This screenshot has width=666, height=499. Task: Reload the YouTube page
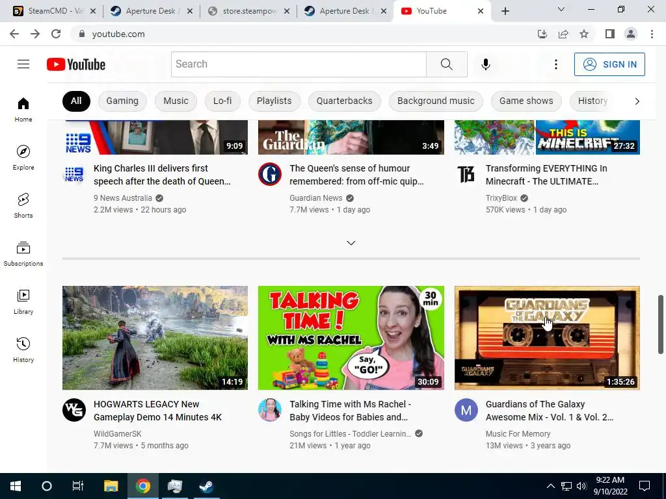pyautogui.click(x=56, y=34)
